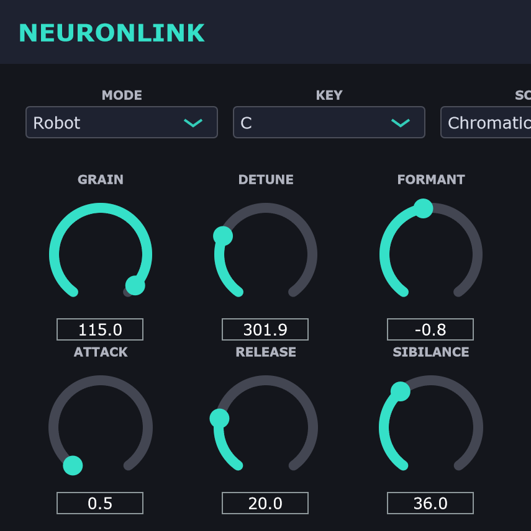
Task: Click the KEY label
Action: [x=329, y=95]
